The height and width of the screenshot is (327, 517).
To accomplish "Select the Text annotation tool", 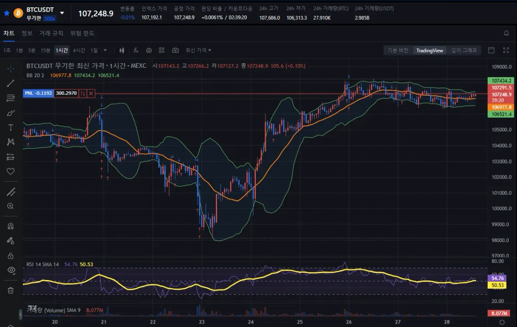I will coord(11,128).
